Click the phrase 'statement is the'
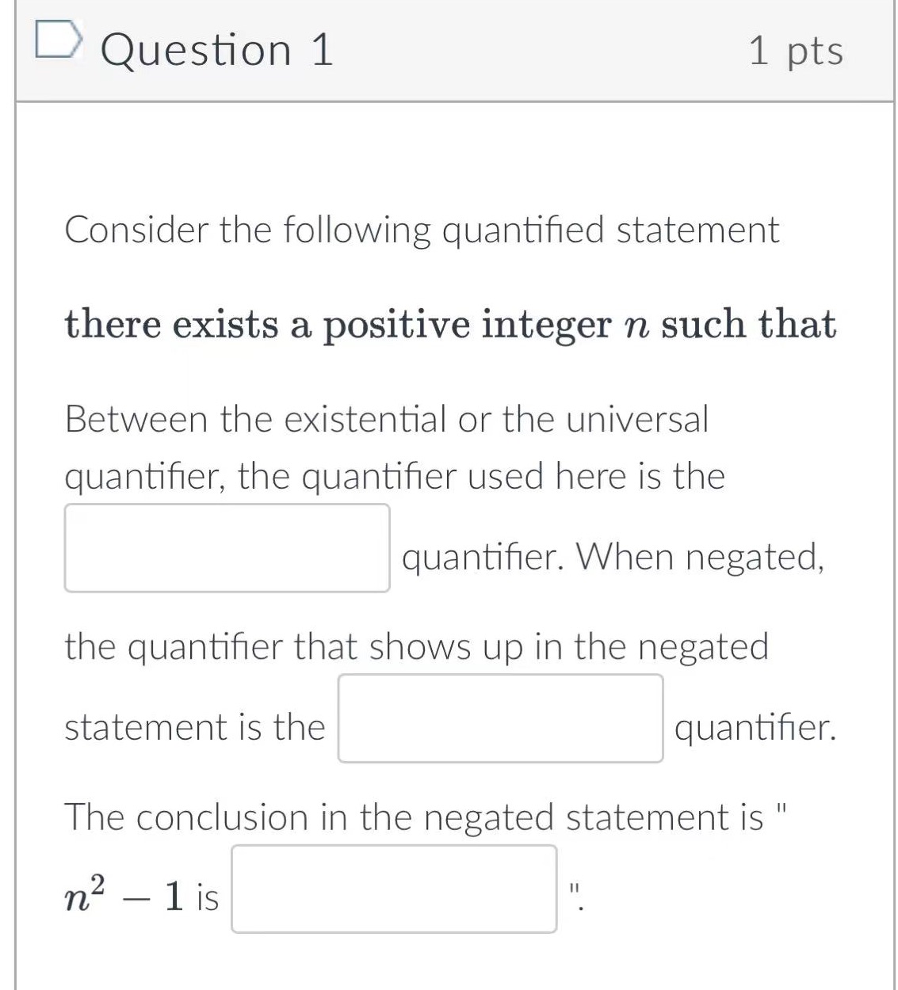898x990 pixels. click(x=193, y=725)
